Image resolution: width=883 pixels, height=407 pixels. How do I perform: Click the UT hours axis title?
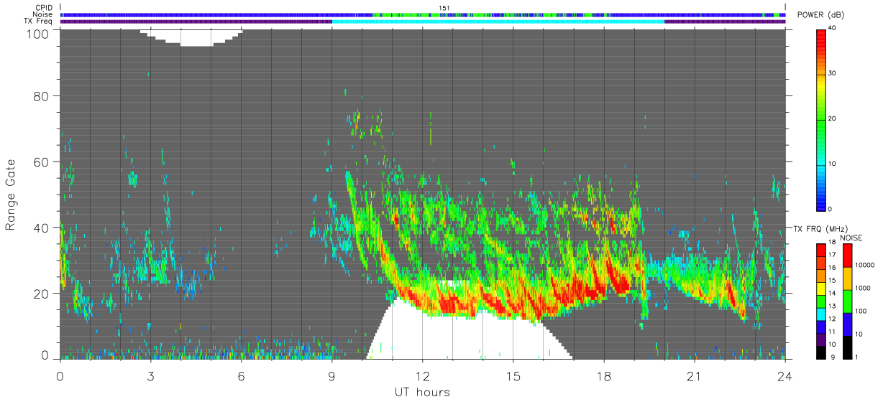tap(422, 392)
